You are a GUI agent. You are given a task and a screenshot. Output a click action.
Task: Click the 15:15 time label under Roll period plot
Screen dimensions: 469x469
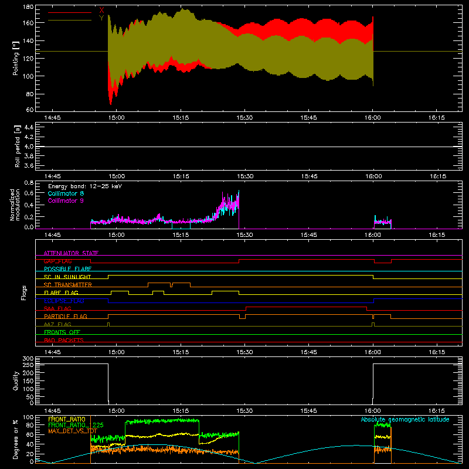tap(181, 176)
